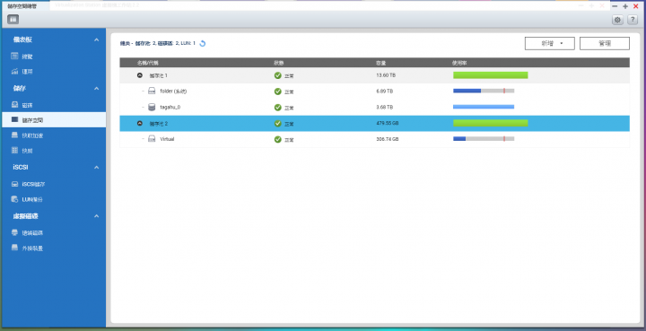Viewport: 646px width, 331px height.
Task: Maximize the Storage Manager window with plus button
Action: pos(625,6)
